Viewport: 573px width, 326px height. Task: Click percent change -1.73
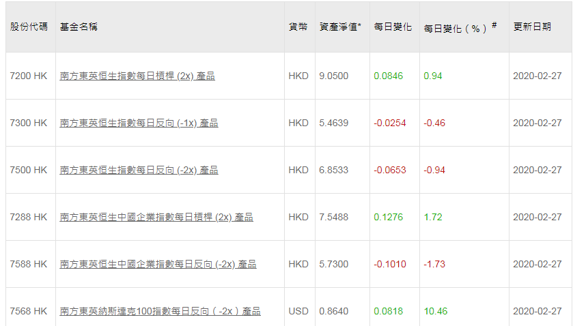434,265
